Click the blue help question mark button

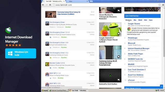(x=161, y=86)
